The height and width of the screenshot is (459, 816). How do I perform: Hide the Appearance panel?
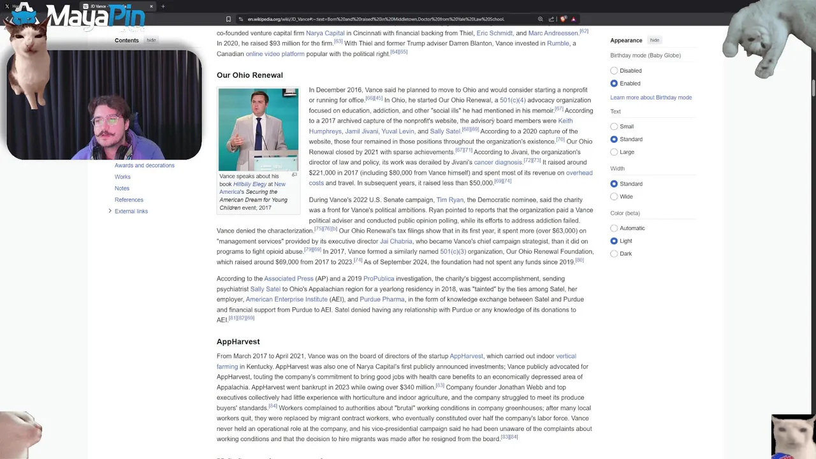655,40
